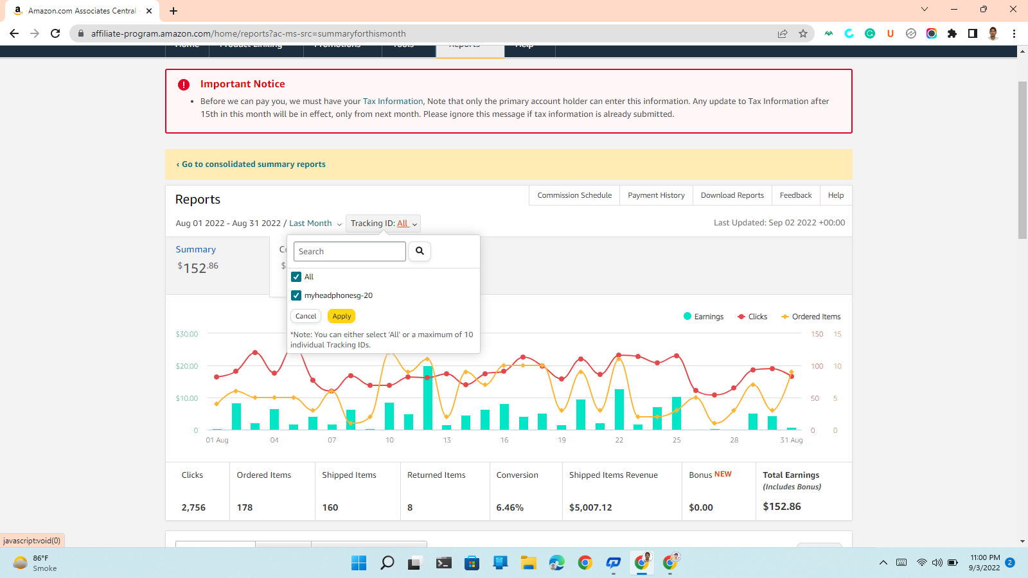This screenshot has height=578, width=1028.
Task: Click the Last Updated timestamp text
Action: pyautogui.click(x=779, y=223)
